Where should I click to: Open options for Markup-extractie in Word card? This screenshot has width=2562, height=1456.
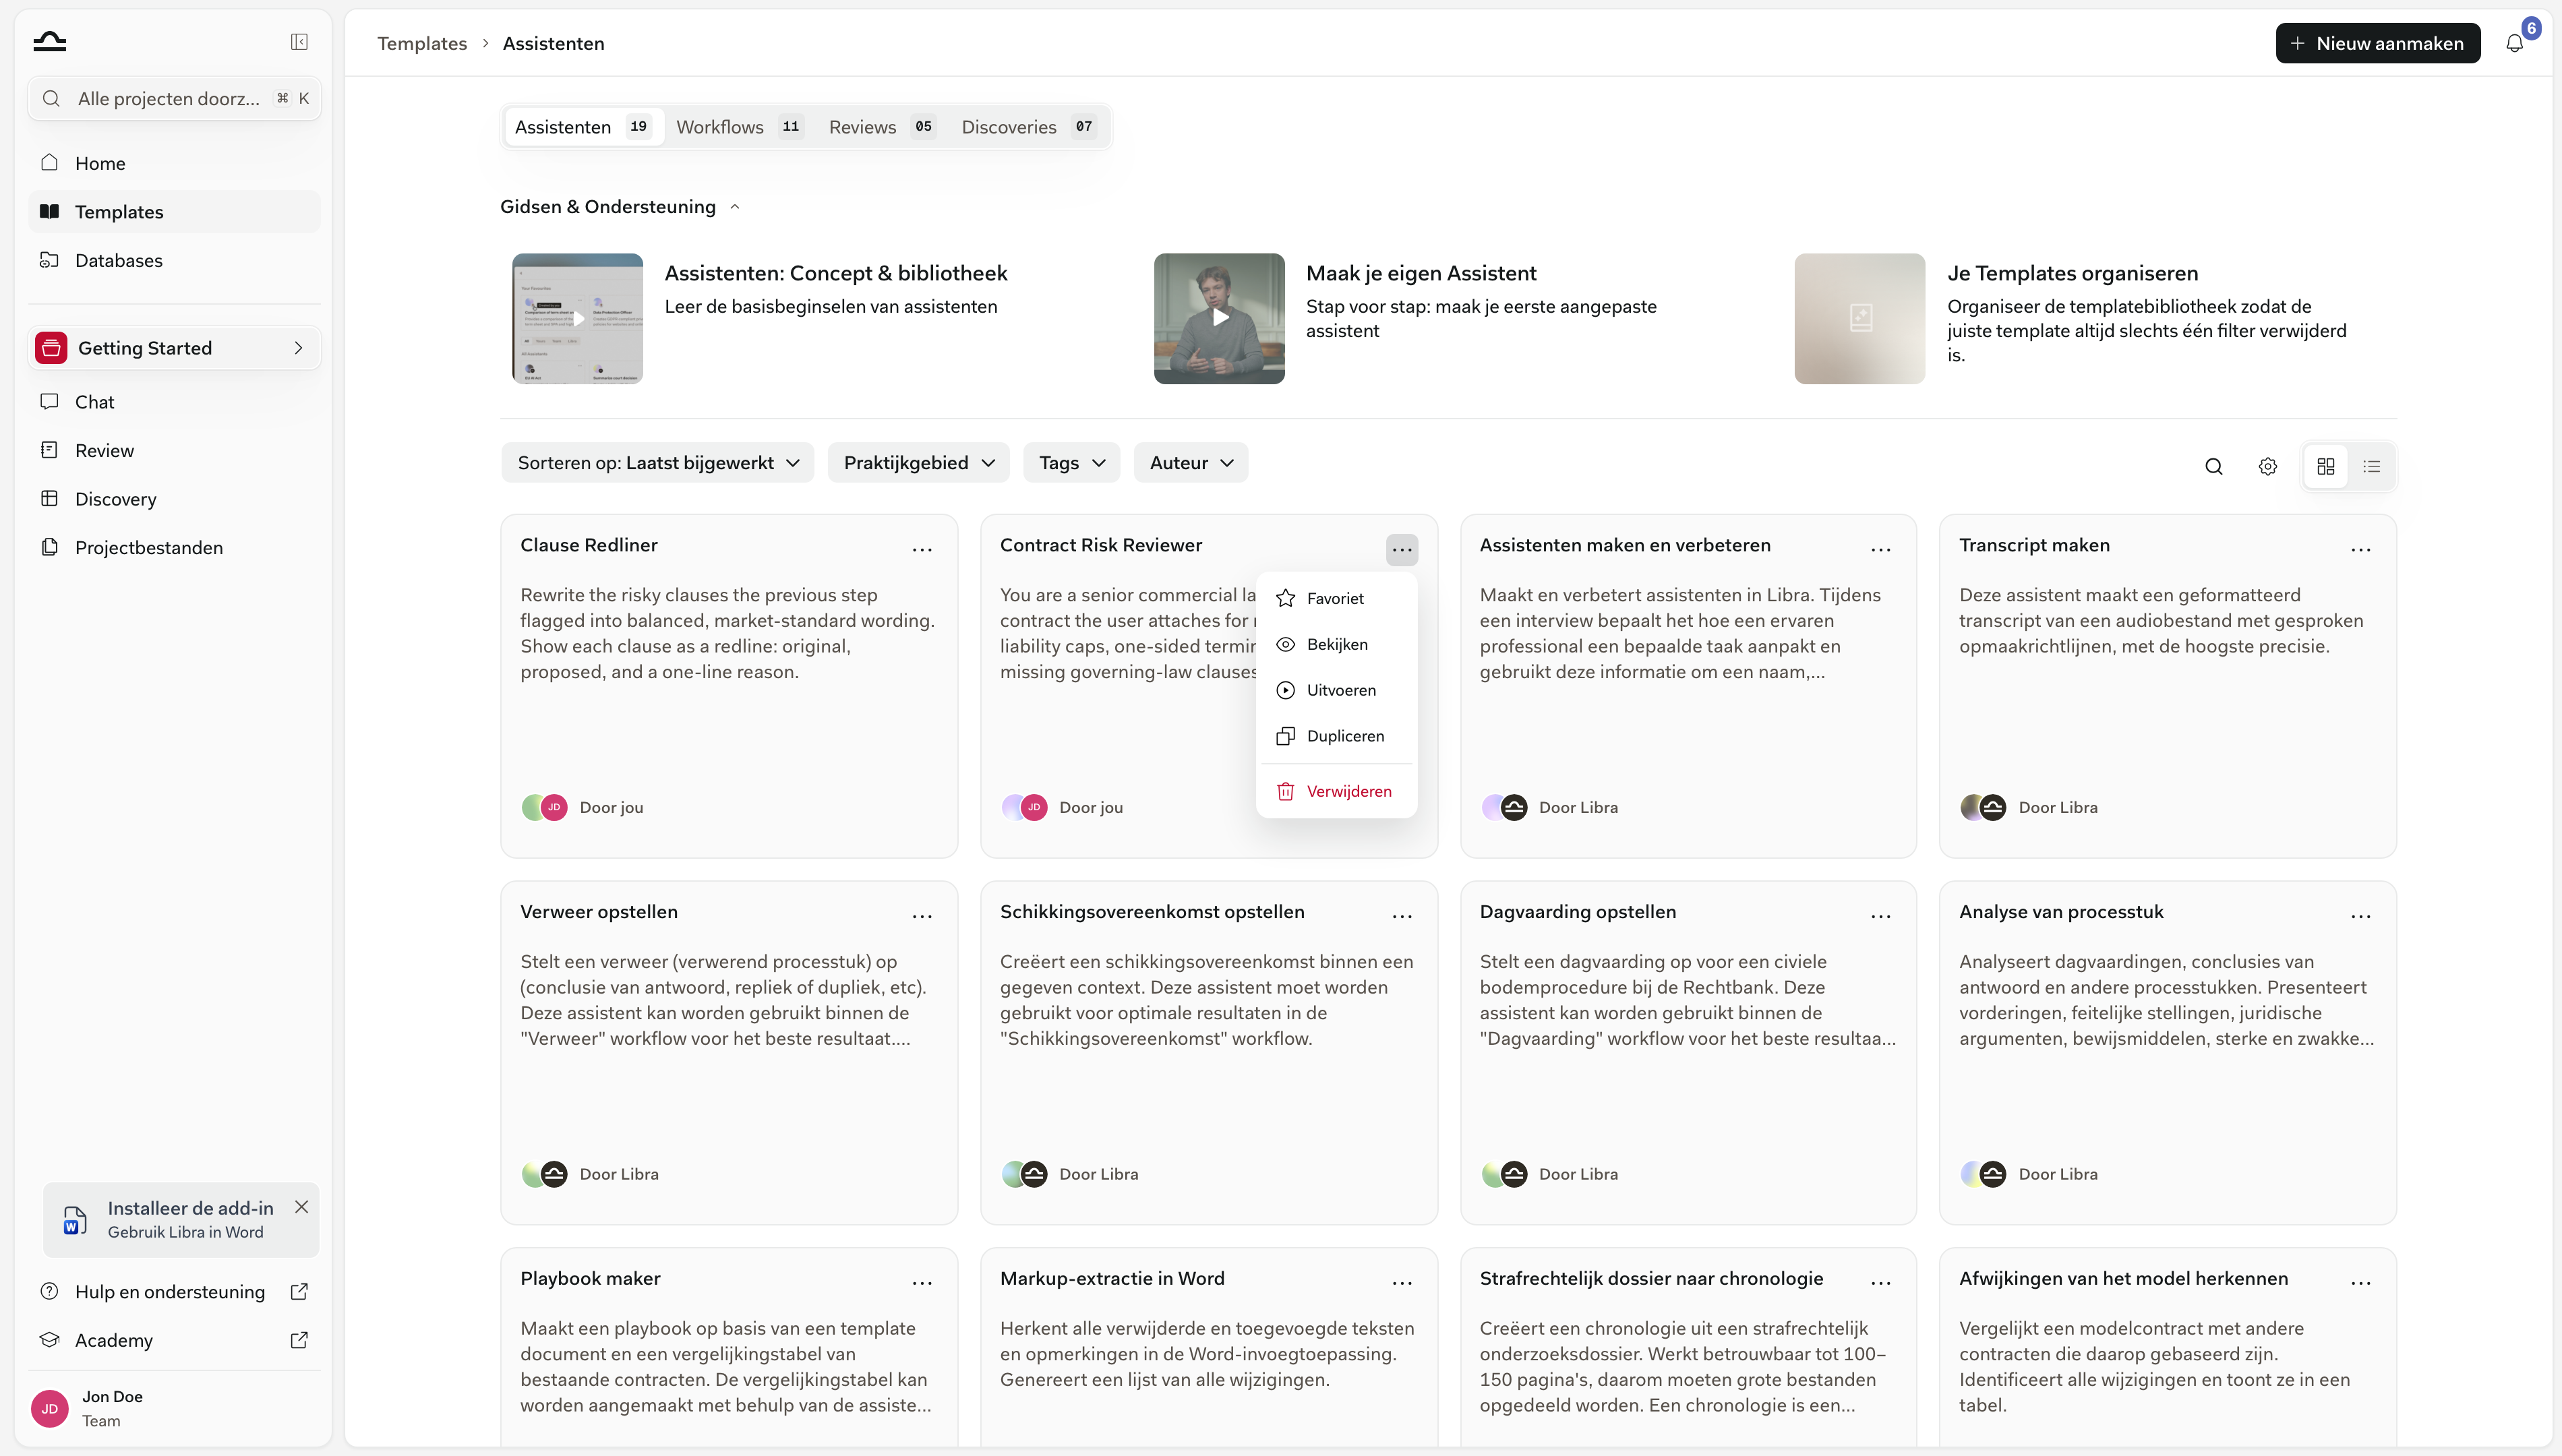click(1402, 1282)
